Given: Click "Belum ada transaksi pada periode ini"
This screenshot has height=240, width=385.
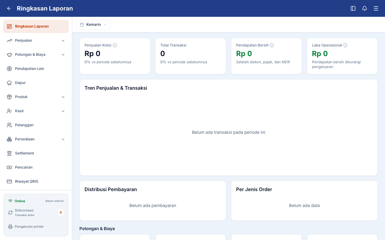Looking at the screenshot, I should [229, 132].
